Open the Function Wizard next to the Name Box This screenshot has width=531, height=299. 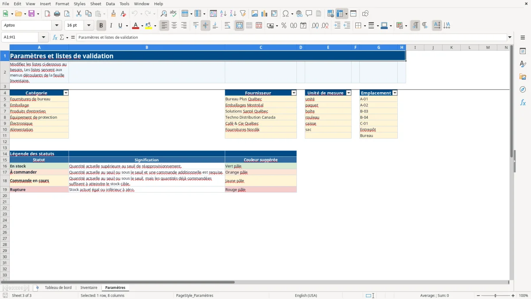tap(55, 38)
